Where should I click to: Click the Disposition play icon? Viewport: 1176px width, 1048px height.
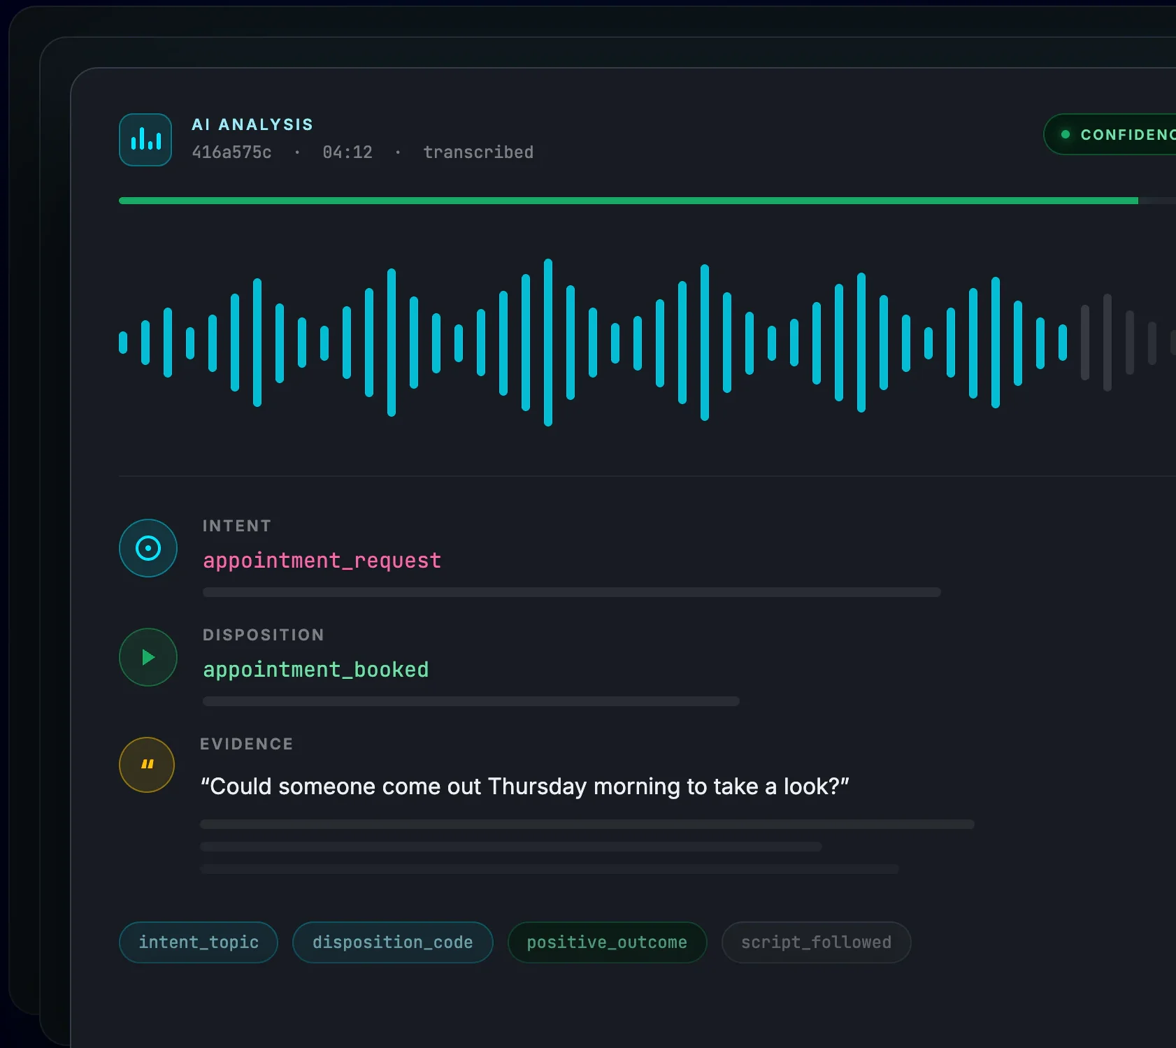coord(148,657)
